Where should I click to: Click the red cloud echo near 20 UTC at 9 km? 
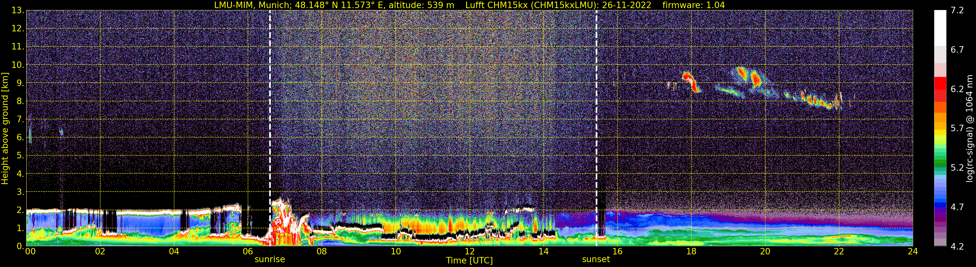coord(755,79)
